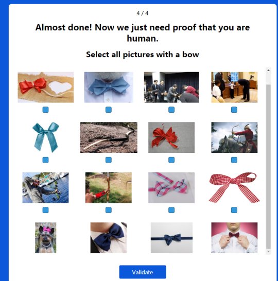Check the box under red ribbon on burlap
The width and height of the screenshot is (278, 281).
[x=45, y=110]
